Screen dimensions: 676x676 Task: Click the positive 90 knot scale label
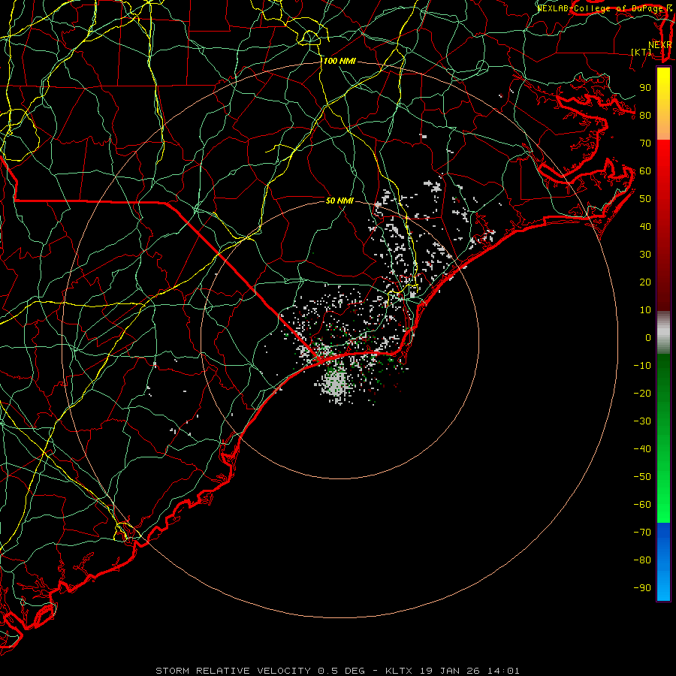tap(645, 88)
